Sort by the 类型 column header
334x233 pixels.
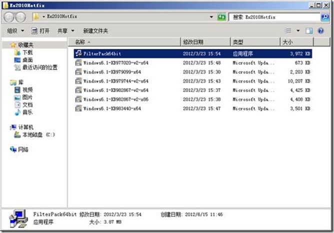click(255, 42)
